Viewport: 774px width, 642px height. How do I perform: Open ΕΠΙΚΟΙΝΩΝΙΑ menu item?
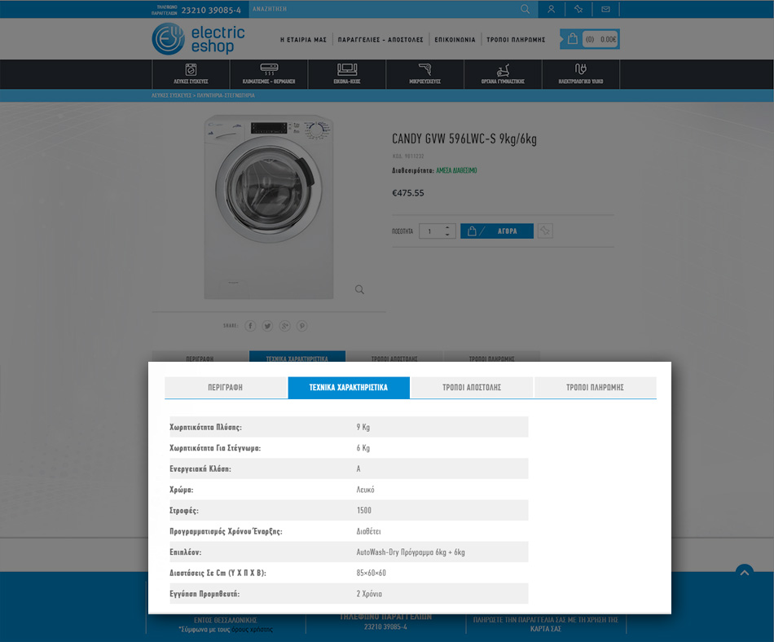point(455,39)
